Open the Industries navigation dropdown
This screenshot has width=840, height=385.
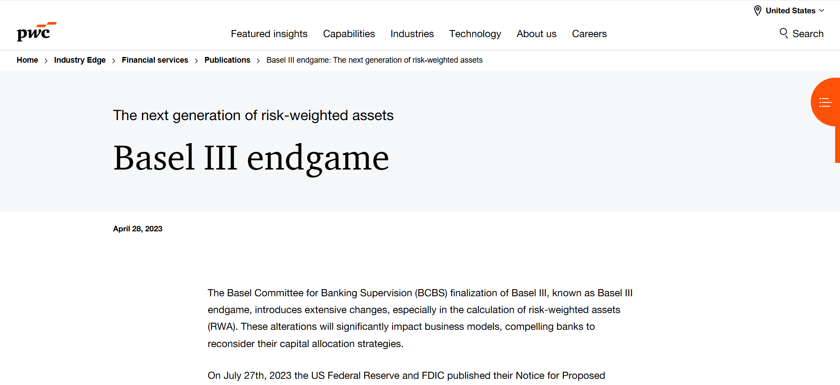click(x=412, y=34)
